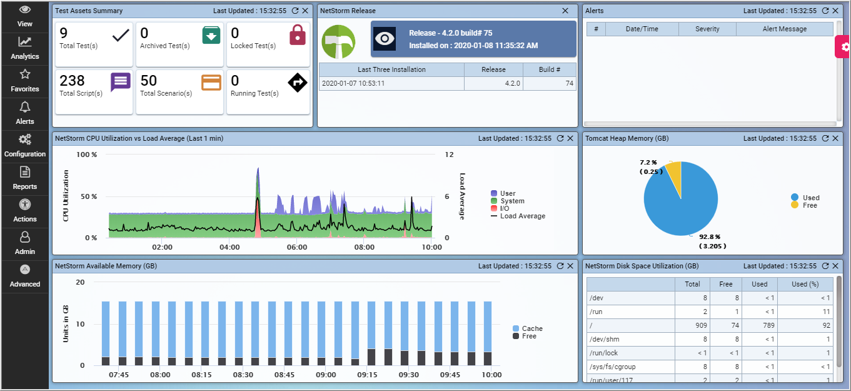This screenshot has width=851, height=391.
Task: Refresh the CPU Utilization vs Load Average widget
Action: tap(560, 138)
